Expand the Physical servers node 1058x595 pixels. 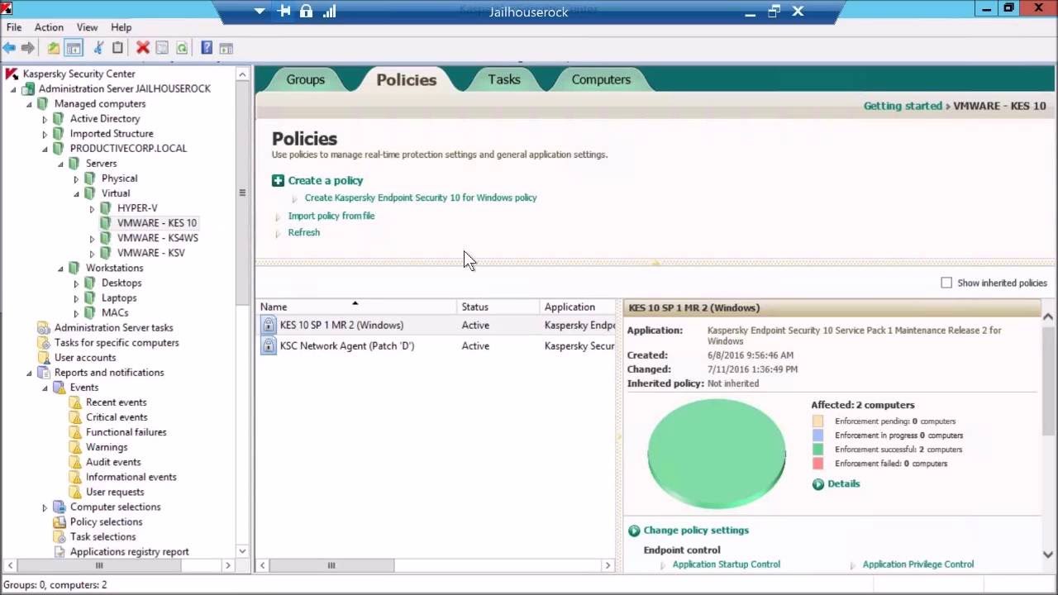77,178
